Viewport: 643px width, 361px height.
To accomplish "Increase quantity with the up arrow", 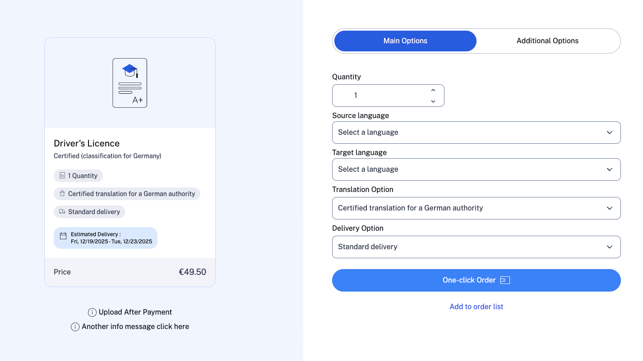I will tap(433, 90).
